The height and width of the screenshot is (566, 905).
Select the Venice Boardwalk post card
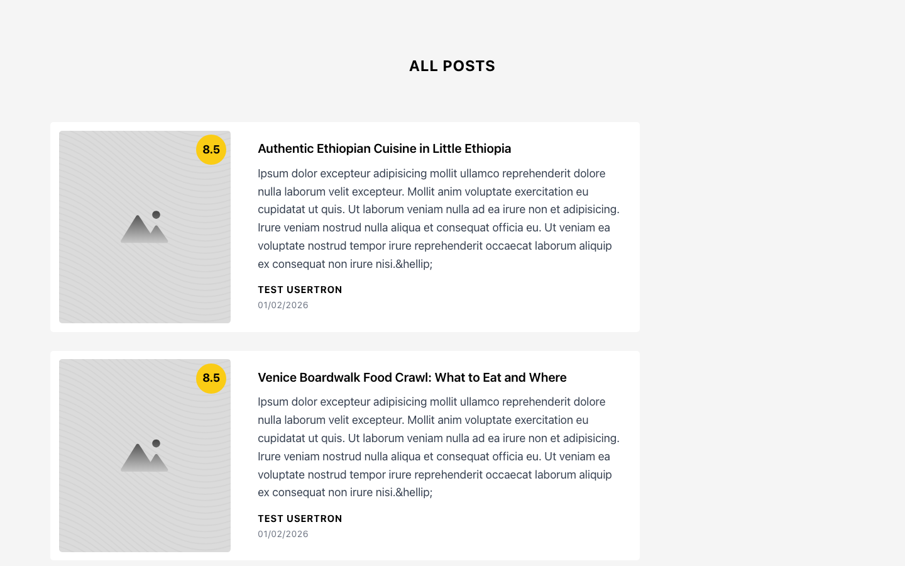344,455
